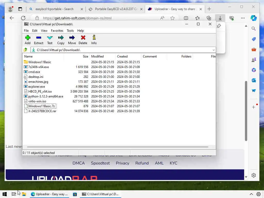This screenshot has height=198, width=264.
Task: Visit the Privacy footer link
Action: click(x=122, y=163)
